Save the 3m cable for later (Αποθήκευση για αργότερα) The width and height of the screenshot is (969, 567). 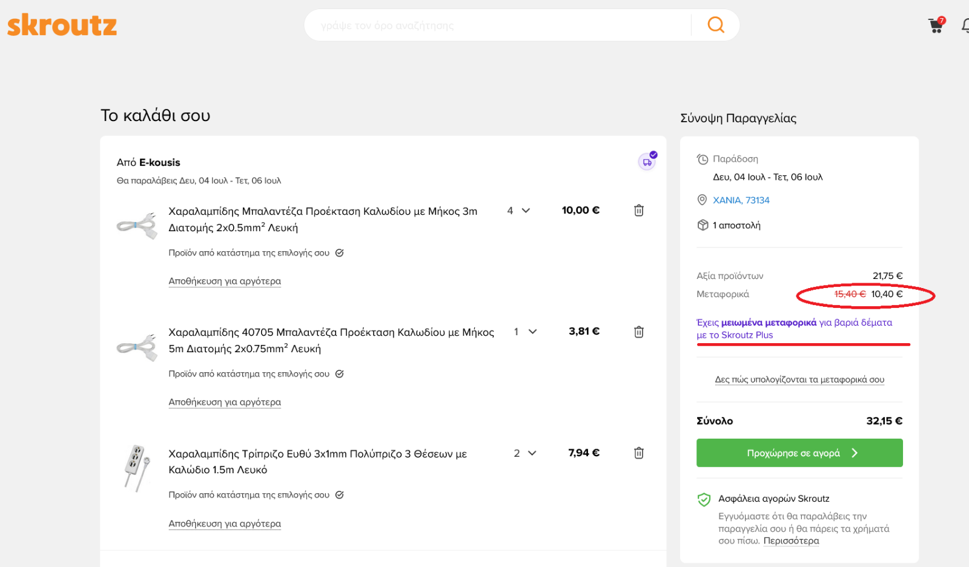[225, 281]
